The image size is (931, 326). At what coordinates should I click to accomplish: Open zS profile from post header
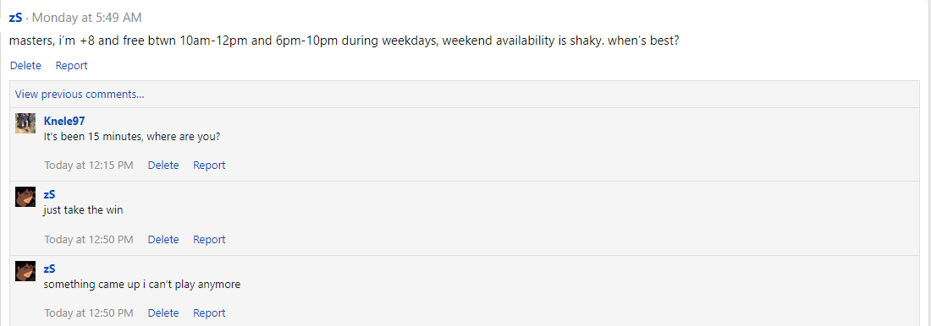tap(15, 18)
